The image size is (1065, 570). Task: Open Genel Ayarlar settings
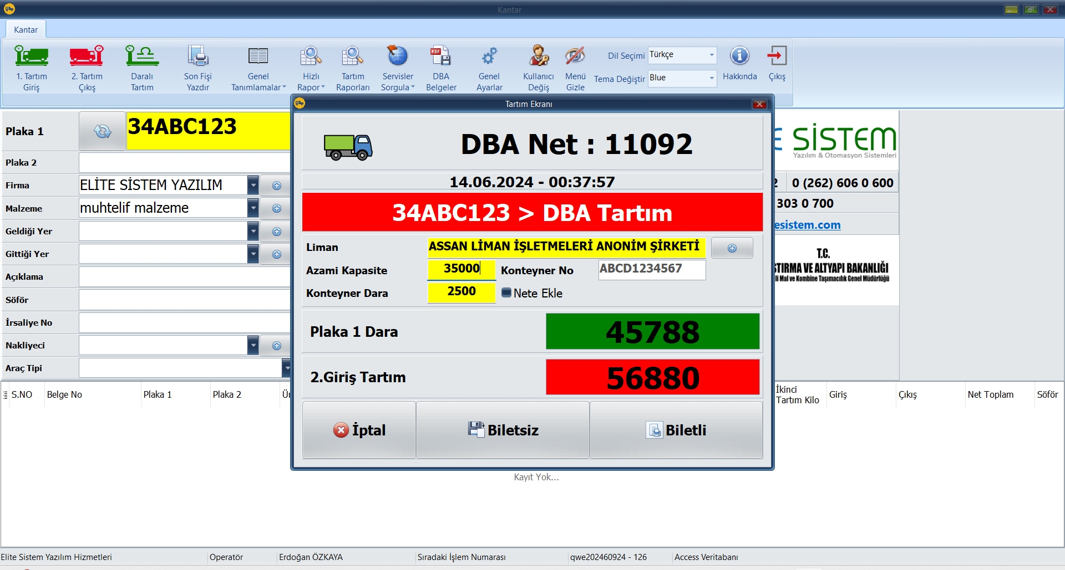pyautogui.click(x=489, y=66)
